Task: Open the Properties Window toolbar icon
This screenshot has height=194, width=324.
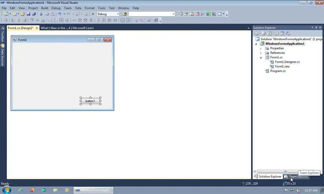Action: (186, 14)
